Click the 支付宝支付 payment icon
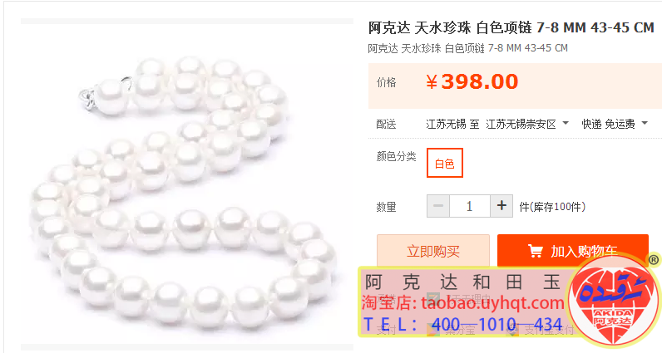The height and width of the screenshot is (353, 662). tap(512, 330)
